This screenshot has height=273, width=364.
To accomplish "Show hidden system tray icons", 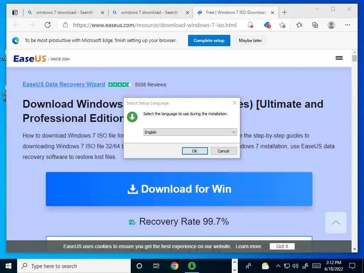I will [278, 266].
